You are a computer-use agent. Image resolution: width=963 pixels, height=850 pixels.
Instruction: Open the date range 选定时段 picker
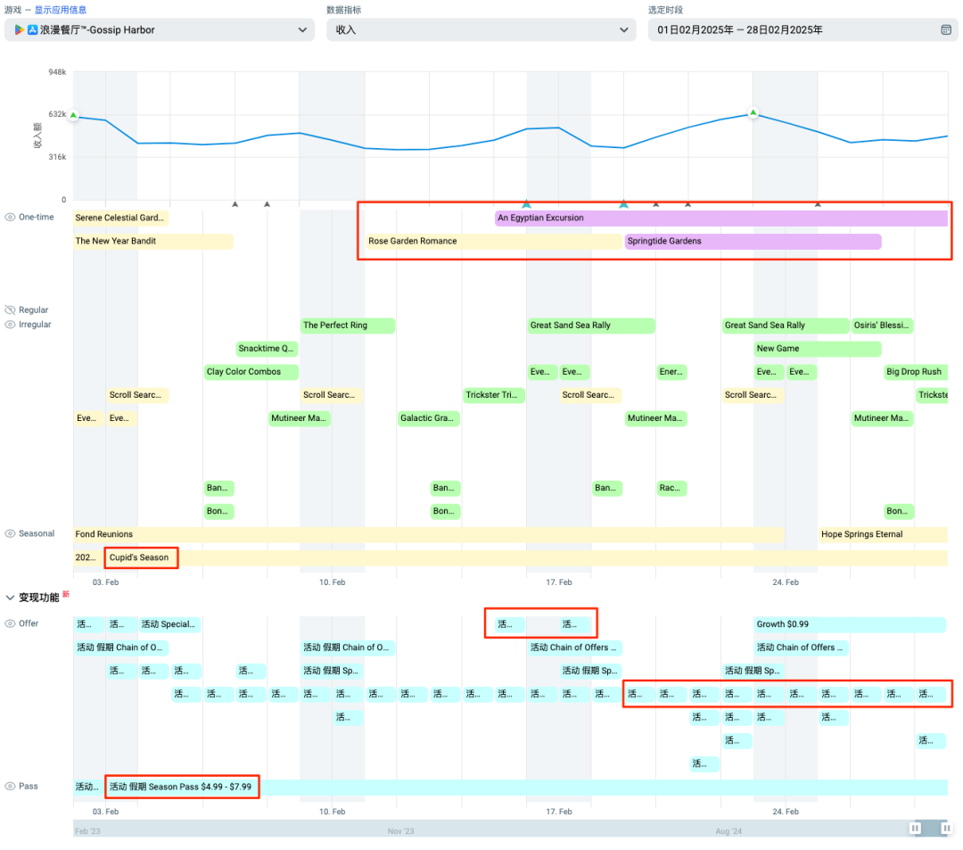pos(802,29)
